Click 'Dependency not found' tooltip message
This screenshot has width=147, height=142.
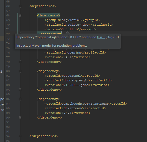click(56, 37)
